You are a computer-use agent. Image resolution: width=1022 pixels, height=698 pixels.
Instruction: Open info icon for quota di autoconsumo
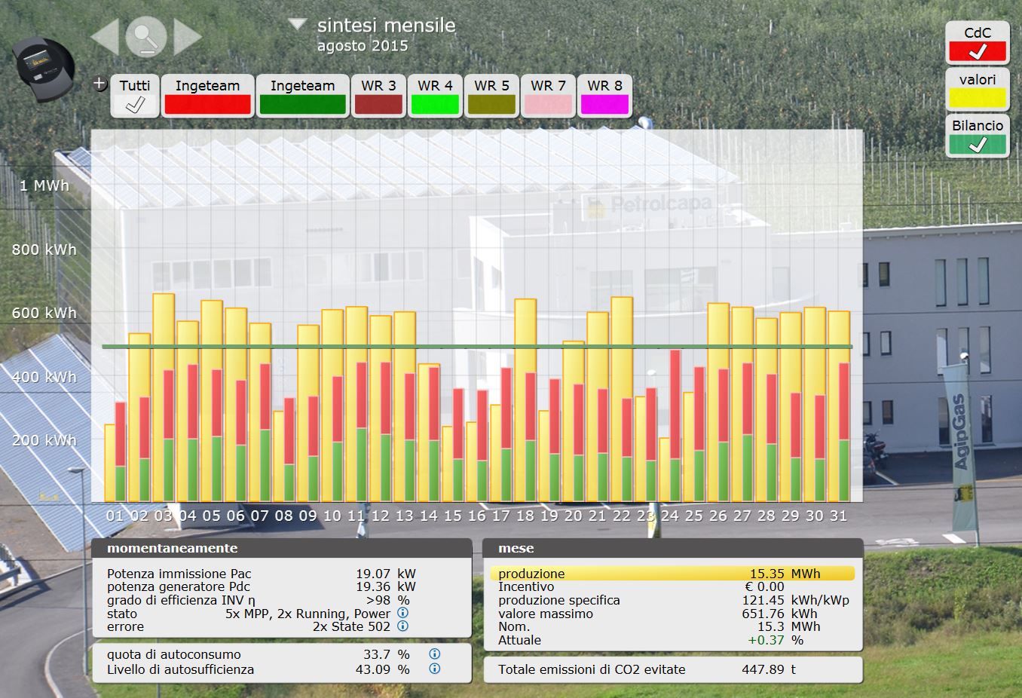[x=434, y=654]
